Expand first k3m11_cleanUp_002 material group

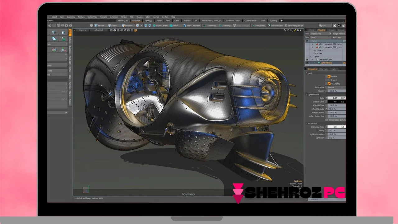(x=313, y=44)
